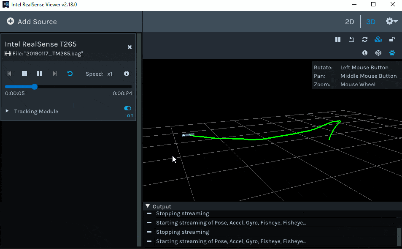
Task: Click the RealSense app icon in title bar
Action: point(5,4)
